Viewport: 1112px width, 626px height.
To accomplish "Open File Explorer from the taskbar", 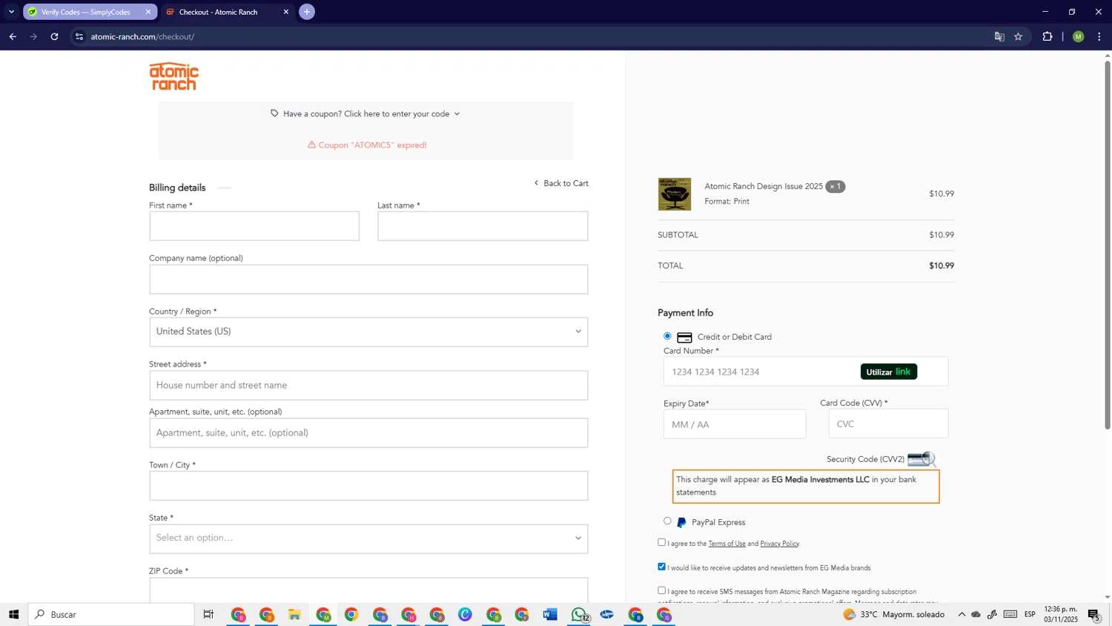I will [x=294, y=614].
